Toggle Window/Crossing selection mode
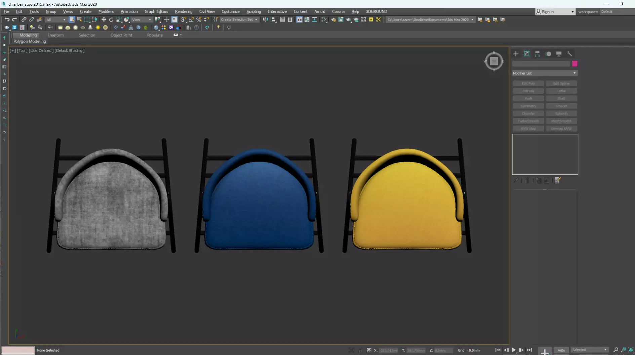Screen dimensions: 635x355 94,19
